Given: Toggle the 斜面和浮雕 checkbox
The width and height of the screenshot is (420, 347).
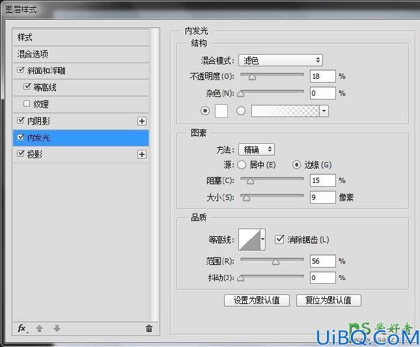Looking at the screenshot, I should [x=20, y=70].
